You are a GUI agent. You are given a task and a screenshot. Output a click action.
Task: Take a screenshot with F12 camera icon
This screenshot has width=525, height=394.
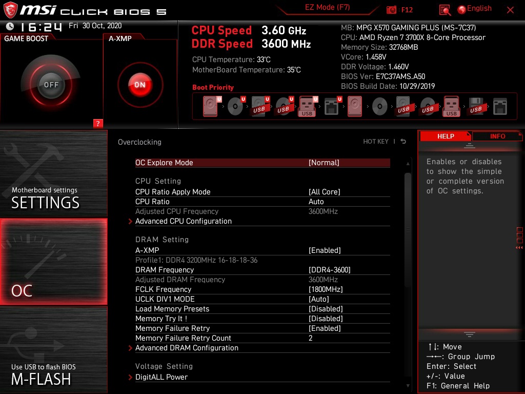point(391,10)
